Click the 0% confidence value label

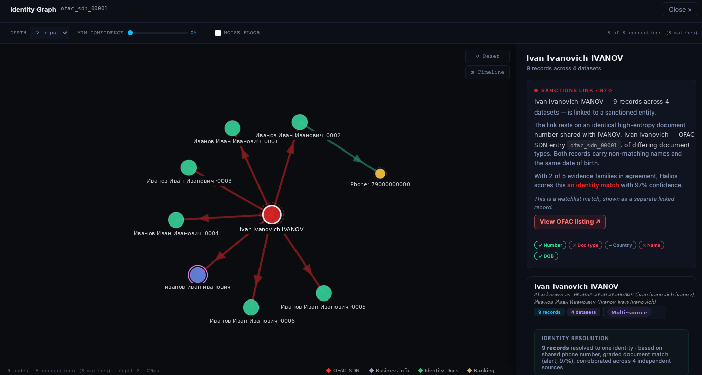[x=193, y=33]
